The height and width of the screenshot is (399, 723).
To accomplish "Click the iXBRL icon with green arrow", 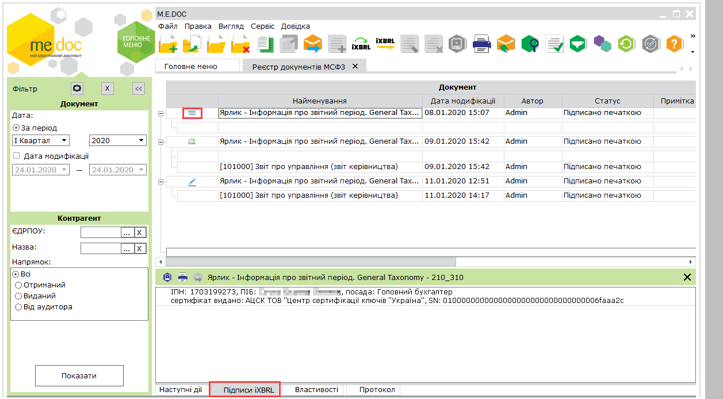I will pos(361,44).
